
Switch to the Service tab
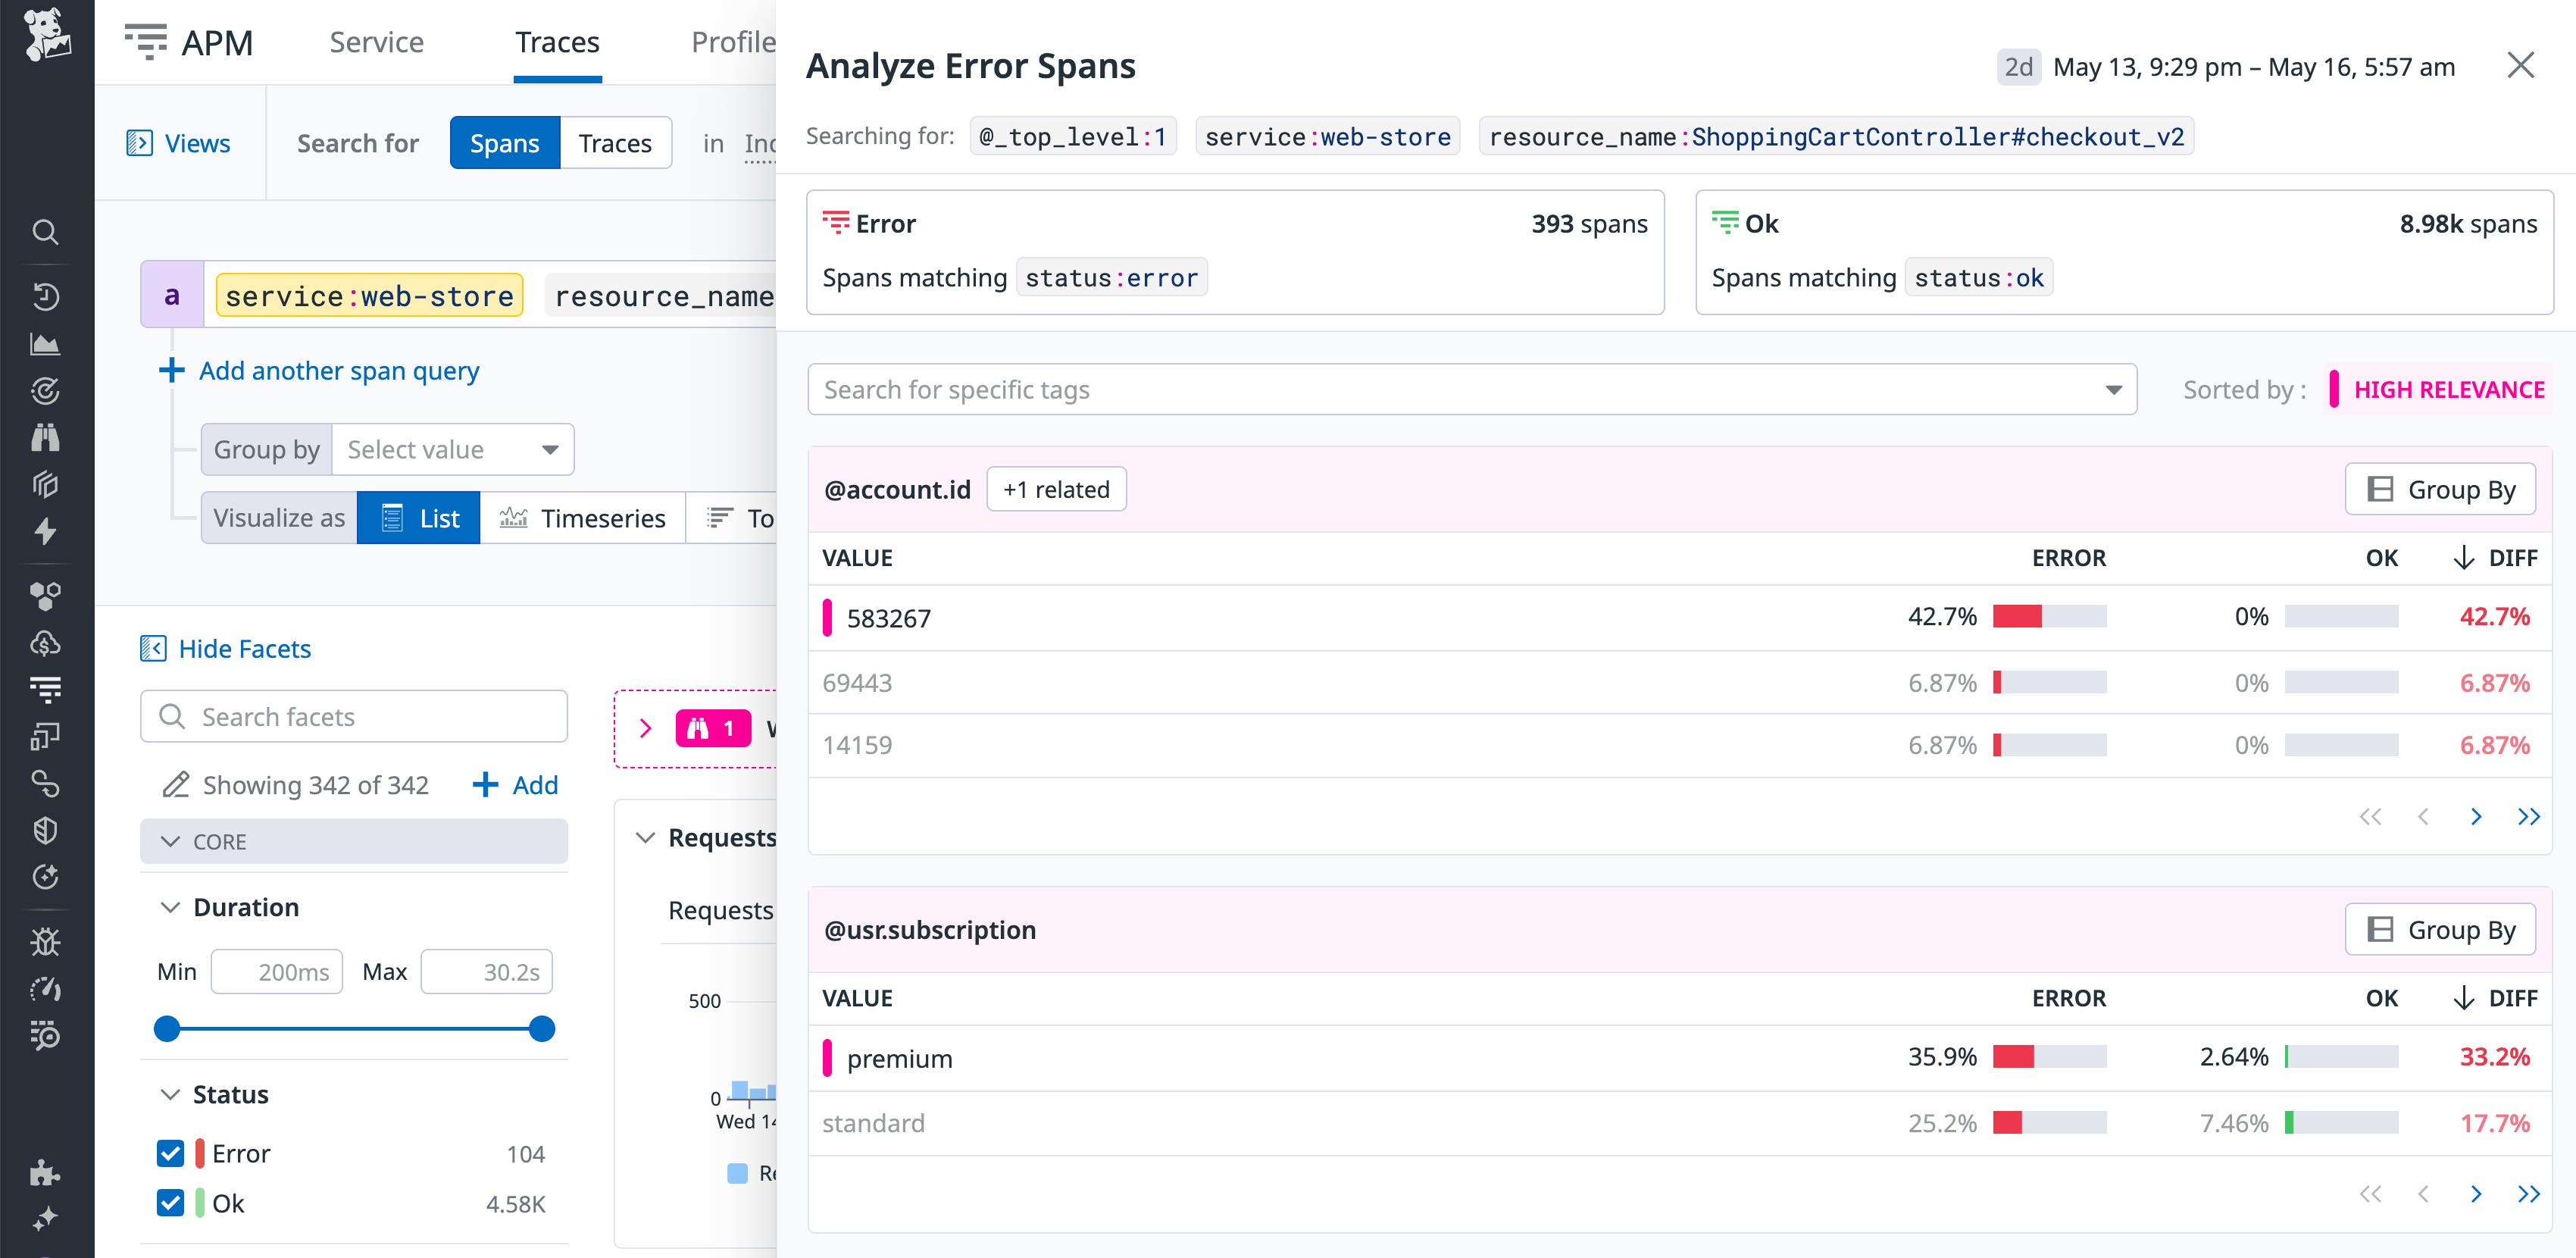(376, 42)
